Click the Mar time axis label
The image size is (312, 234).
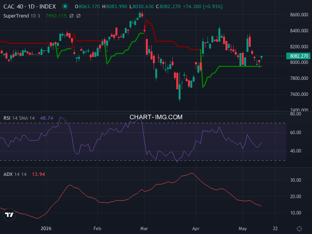pos(144,229)
